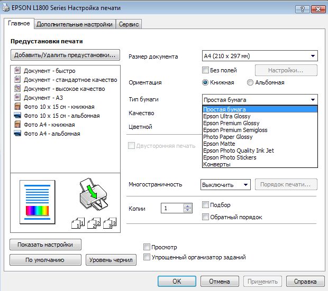328x291 pixels.
Task: Choose Epson Photo Stickers option
Action: pos(260,157)
